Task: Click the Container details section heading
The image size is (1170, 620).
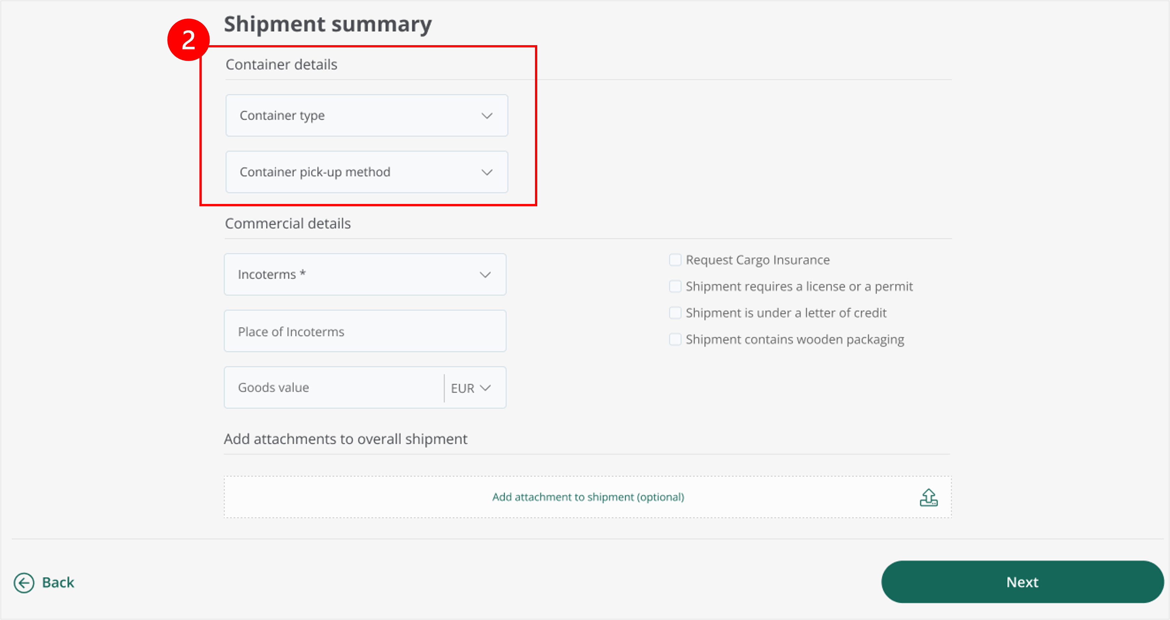Action: tap(281, 65)
